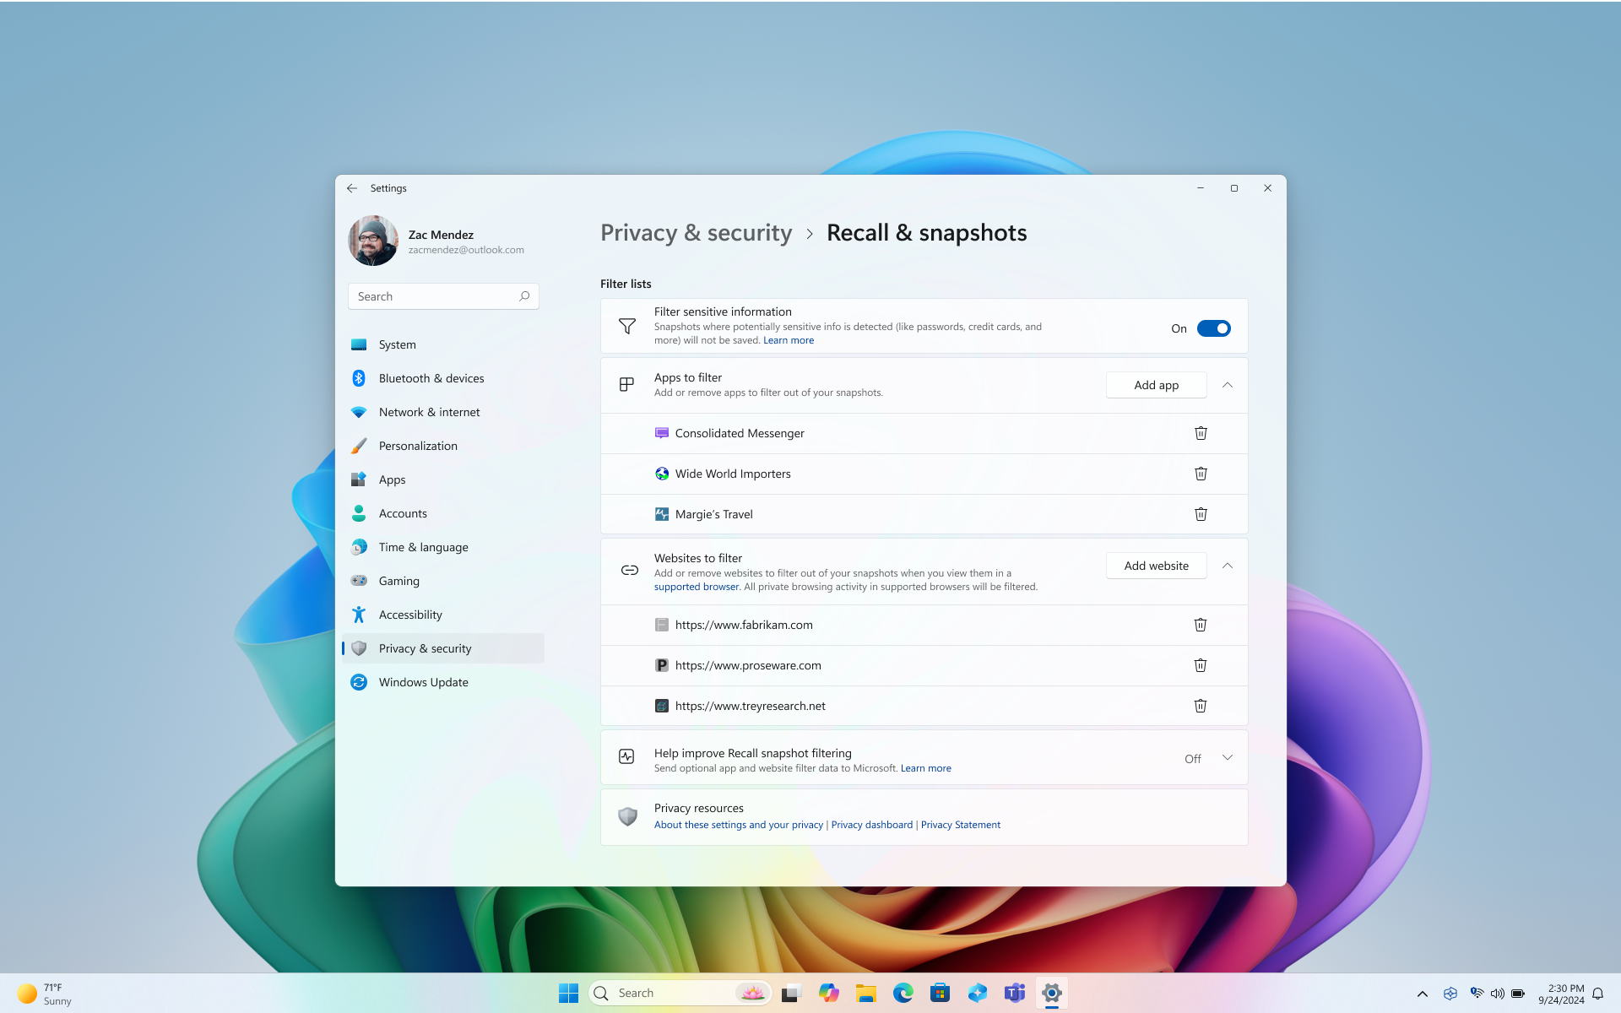This screenshot has width=1621, height=1013.
Task: Expand Help improve Recall snapshot filtering
Action: [x=1228, y=757]
